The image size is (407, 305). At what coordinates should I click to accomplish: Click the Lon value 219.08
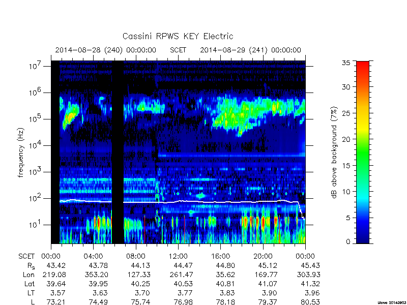pos(54,274)
